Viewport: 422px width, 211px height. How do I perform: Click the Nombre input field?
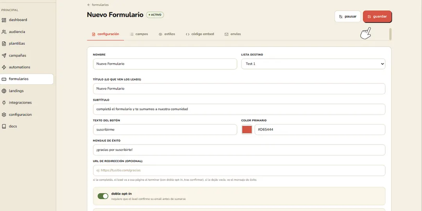click(x=165, y=64)
